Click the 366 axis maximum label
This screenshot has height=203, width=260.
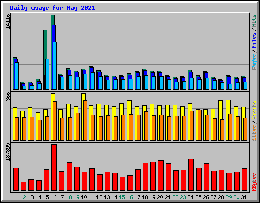click(8, 96)
